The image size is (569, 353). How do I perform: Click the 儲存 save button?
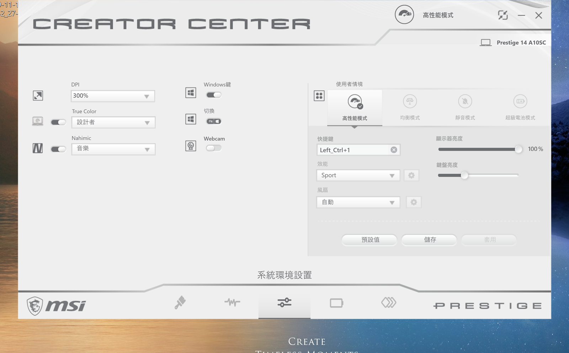coord(430,240)
